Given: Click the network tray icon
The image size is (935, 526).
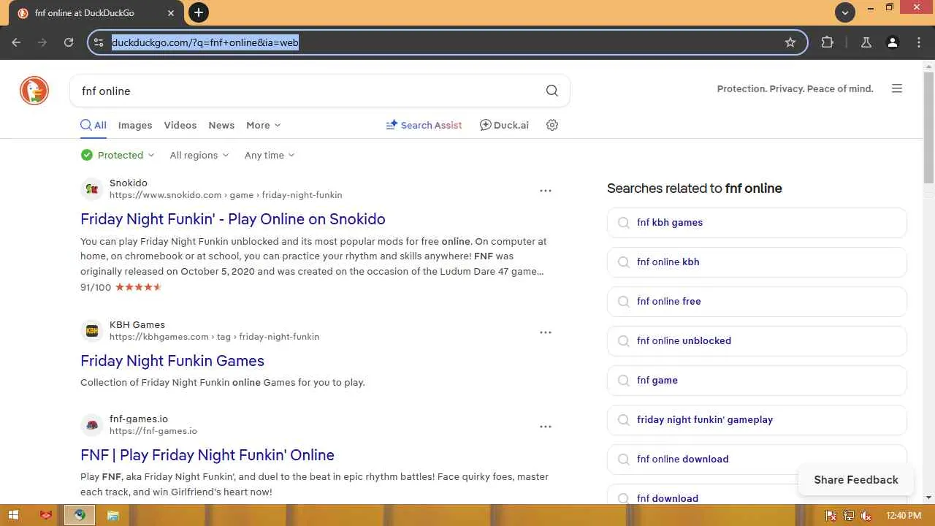Looking at the screenshot, I should click(x=849, y=516).
